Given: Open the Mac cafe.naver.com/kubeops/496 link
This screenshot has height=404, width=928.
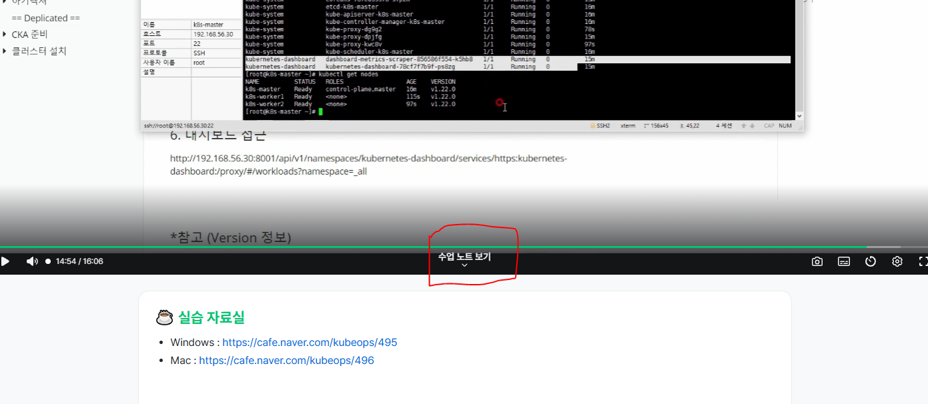Looking at the screenshot, I should [286, 361].
